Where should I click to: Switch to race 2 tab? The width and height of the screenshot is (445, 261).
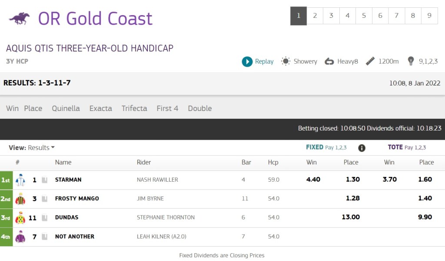(315, 16)
